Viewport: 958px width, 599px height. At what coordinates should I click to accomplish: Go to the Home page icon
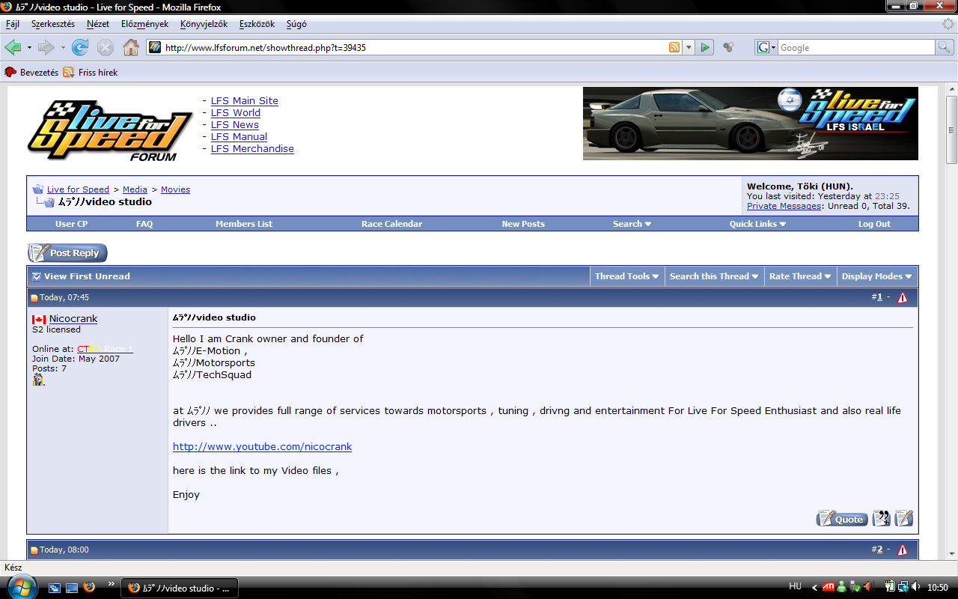click(x=131, y=48)
